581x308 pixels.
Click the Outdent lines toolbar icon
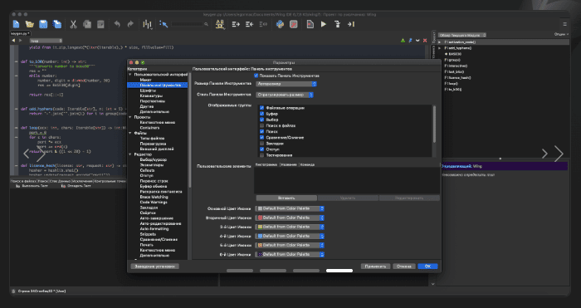pyautogui.click(x=249, y=24)
